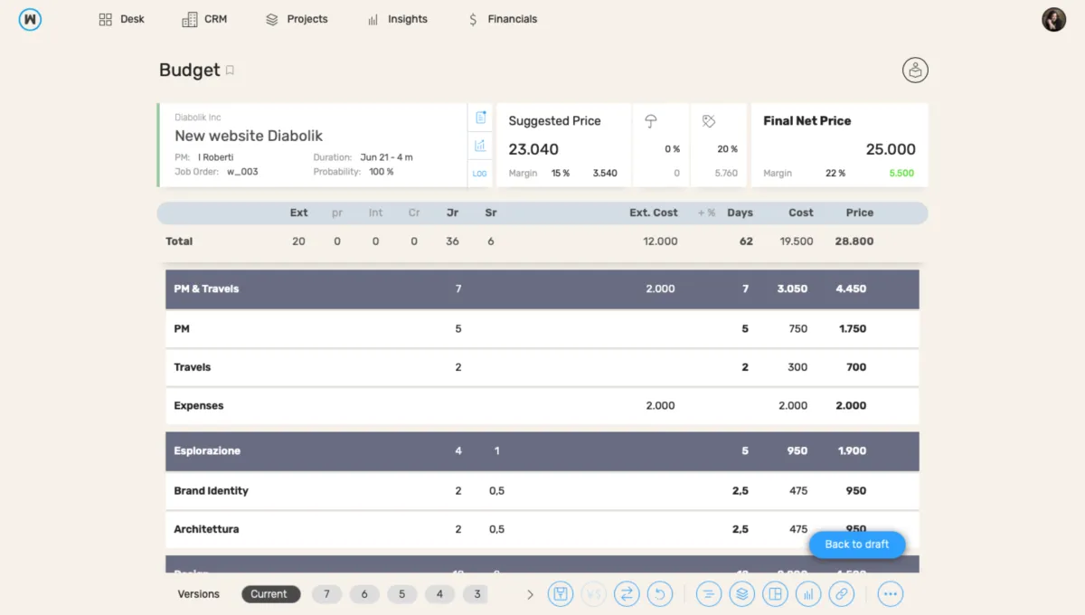Open the Projects menu
The width and height of the screenshot is (1085, 615).
pyautogui.click(x=297, y=19)
